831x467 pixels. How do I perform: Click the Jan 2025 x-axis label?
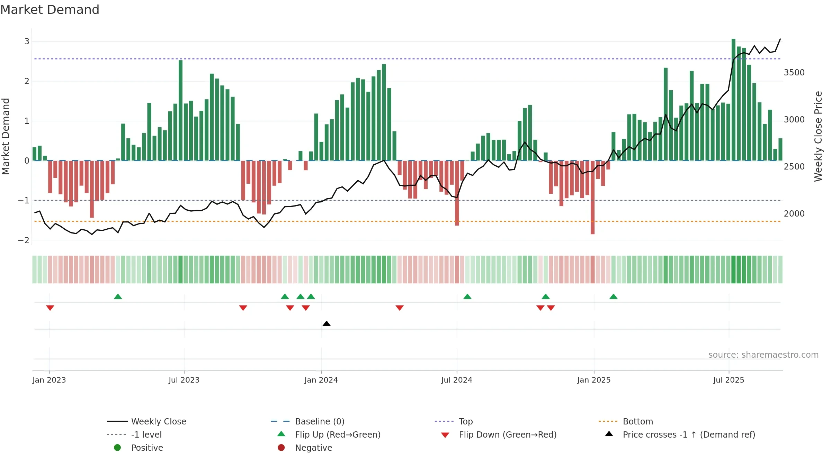tap(594, 380)
